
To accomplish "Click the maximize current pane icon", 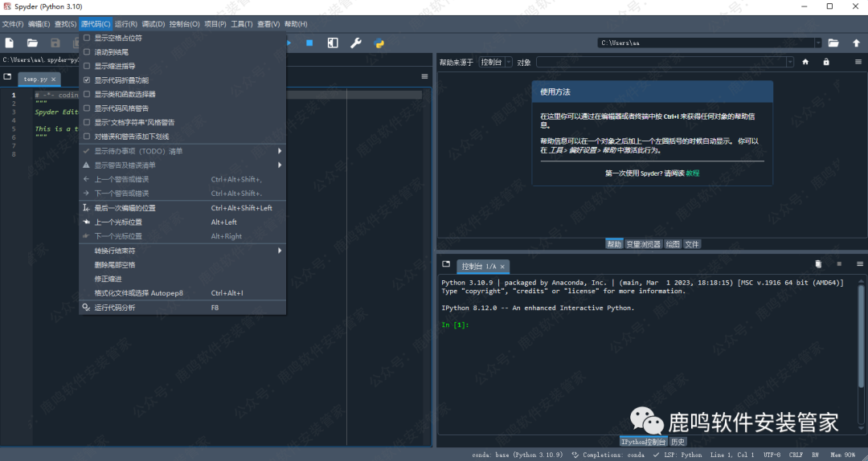I will click(x=333, y=43).
